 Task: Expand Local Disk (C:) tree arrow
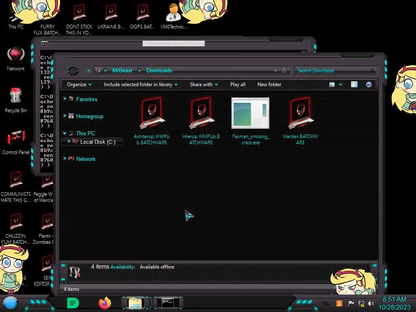(68, 141)
